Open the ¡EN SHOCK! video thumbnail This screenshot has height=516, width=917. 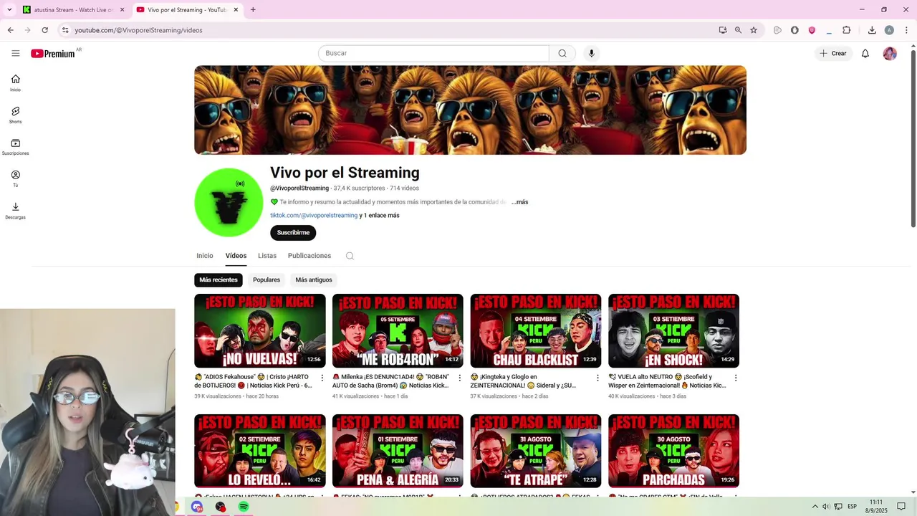(673, 330)
